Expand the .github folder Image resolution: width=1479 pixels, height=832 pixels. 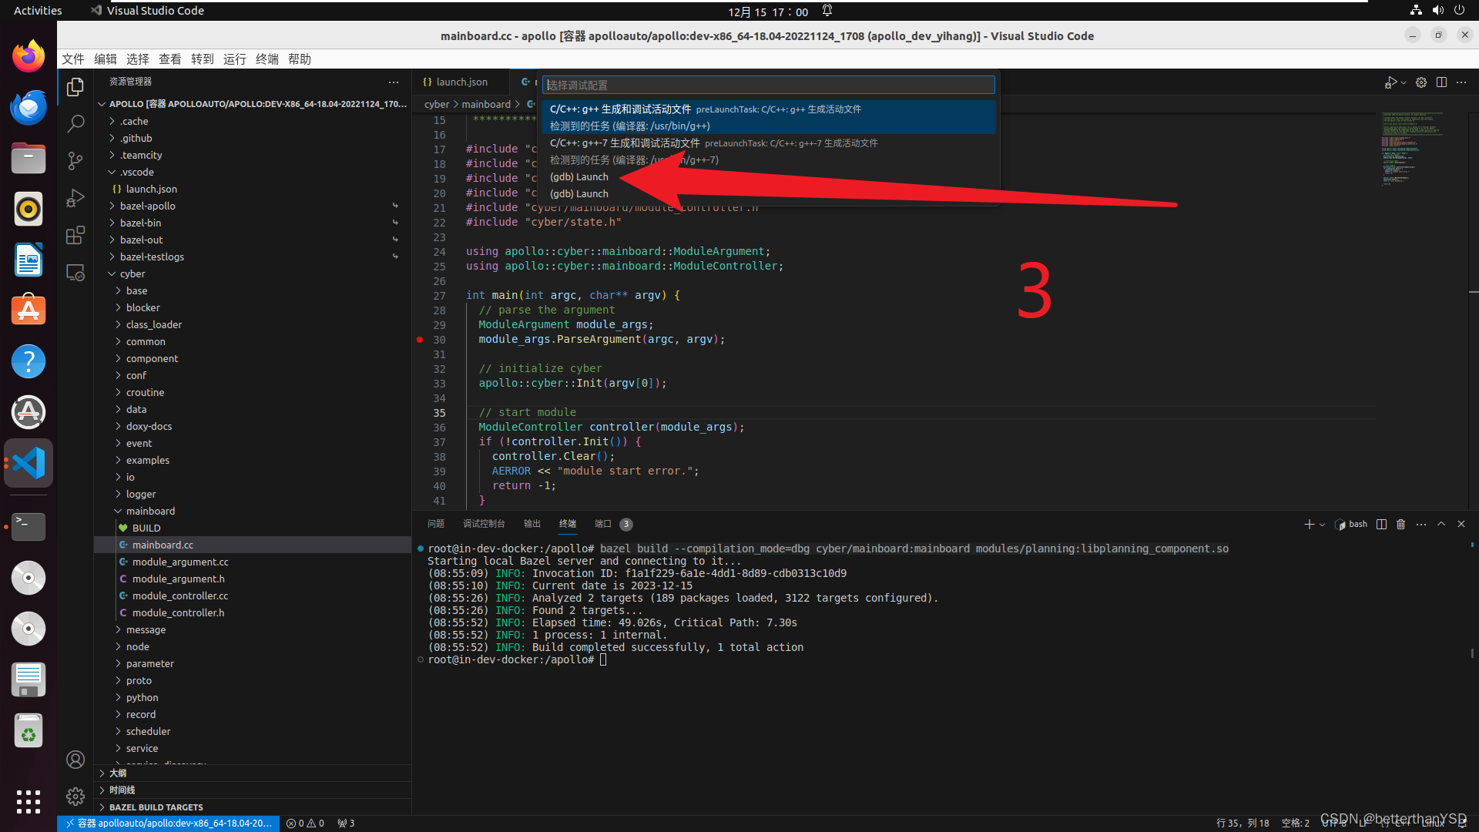coord(136,139)
